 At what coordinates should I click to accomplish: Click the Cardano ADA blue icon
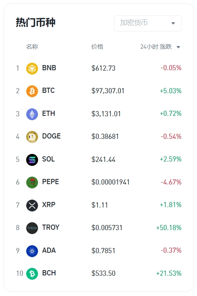[32, 251]
